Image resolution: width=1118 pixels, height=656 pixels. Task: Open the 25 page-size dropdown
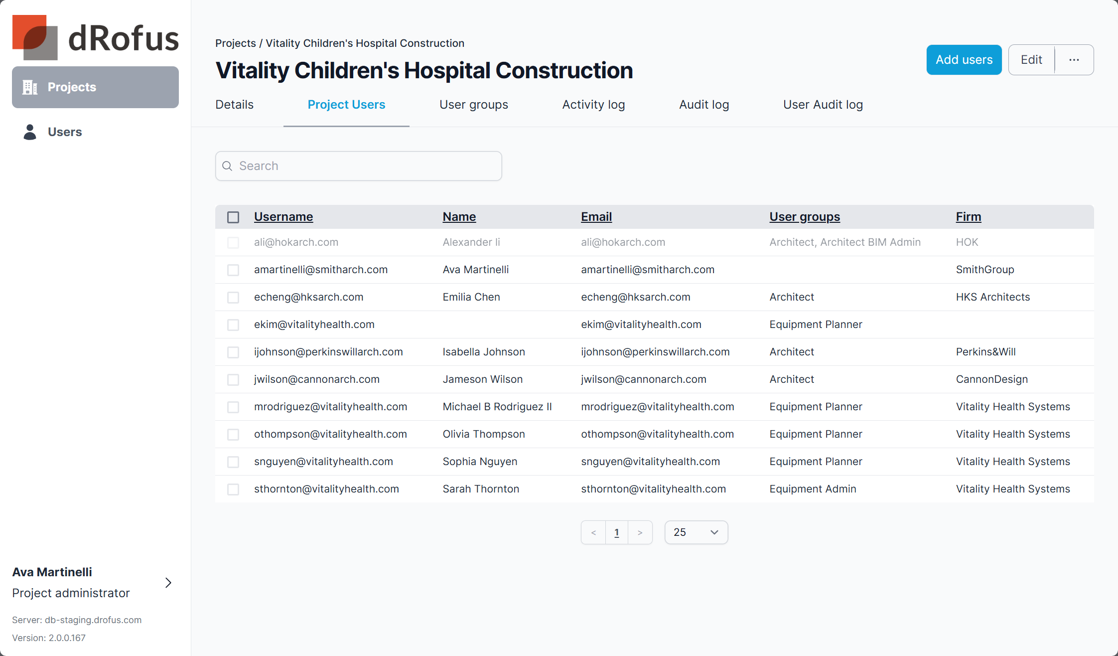coord(696,532)
